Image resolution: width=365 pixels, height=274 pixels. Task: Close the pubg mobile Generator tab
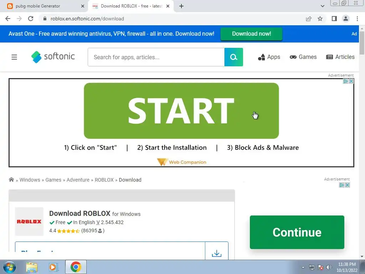pos(83,6)
